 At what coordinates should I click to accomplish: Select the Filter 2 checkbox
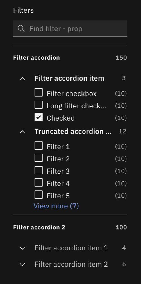click(39, 158)
